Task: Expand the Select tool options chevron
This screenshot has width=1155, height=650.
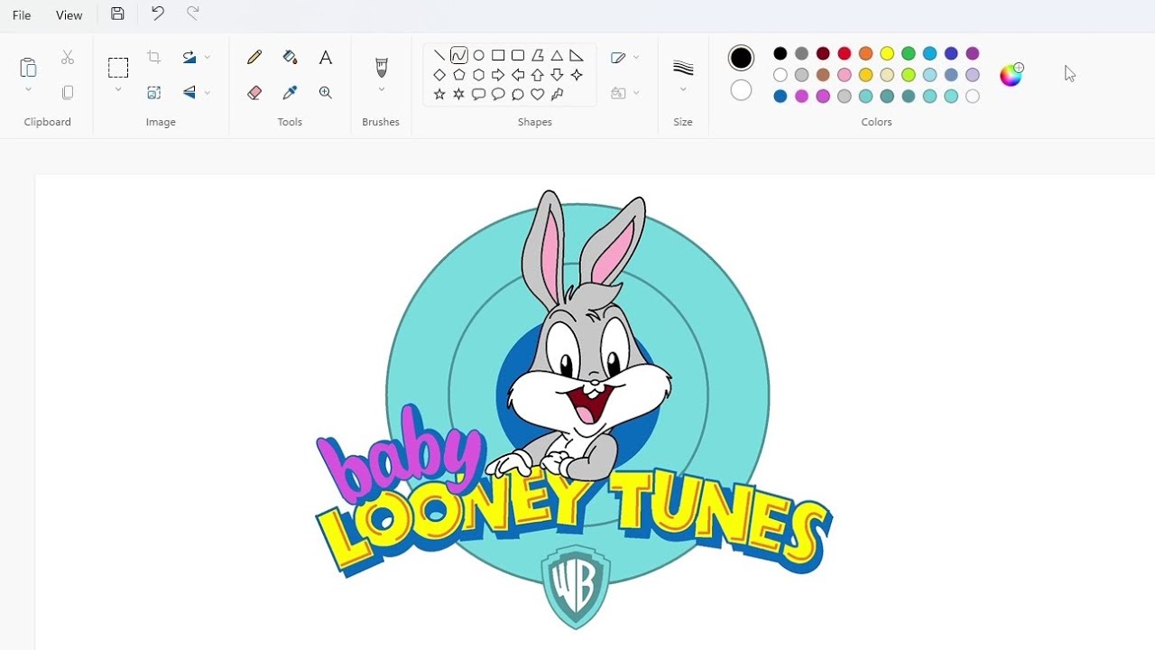Action: pos(118,89)
